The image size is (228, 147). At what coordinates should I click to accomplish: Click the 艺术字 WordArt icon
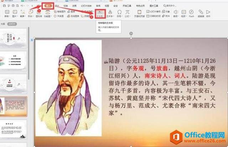[x=110, y=12]
